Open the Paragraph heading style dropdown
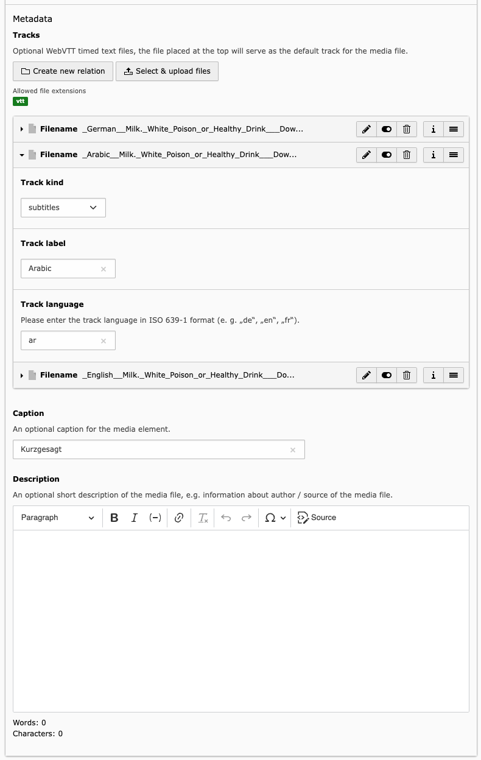The width and height of the screenshot is (481, 760). pos(58,518)
